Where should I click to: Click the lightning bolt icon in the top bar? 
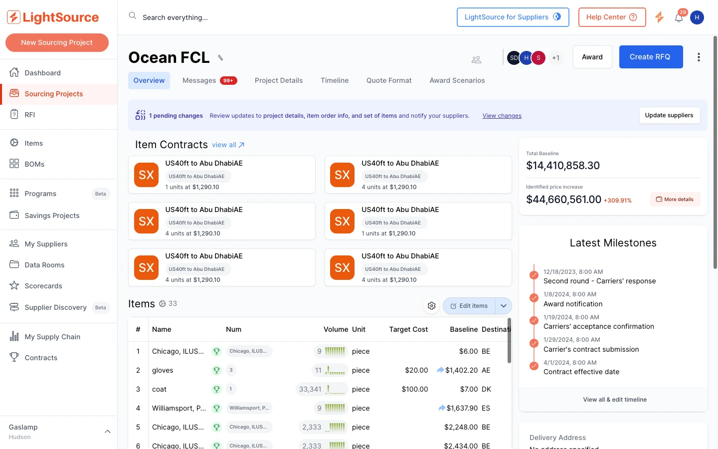[x=659, y=17]
